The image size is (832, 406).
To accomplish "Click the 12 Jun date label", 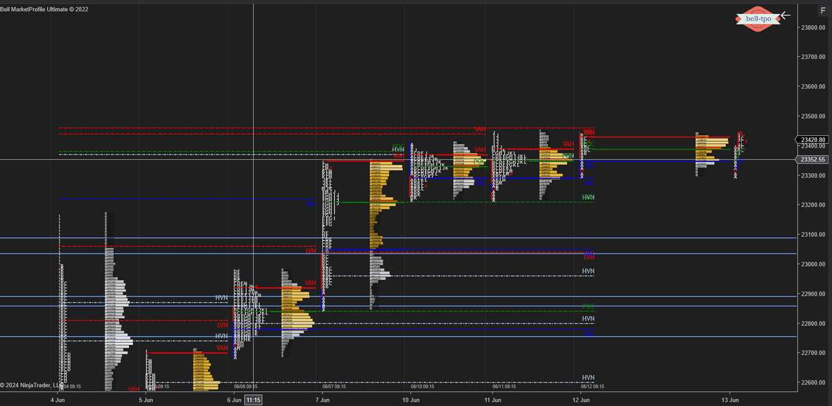I will [581, 400].
